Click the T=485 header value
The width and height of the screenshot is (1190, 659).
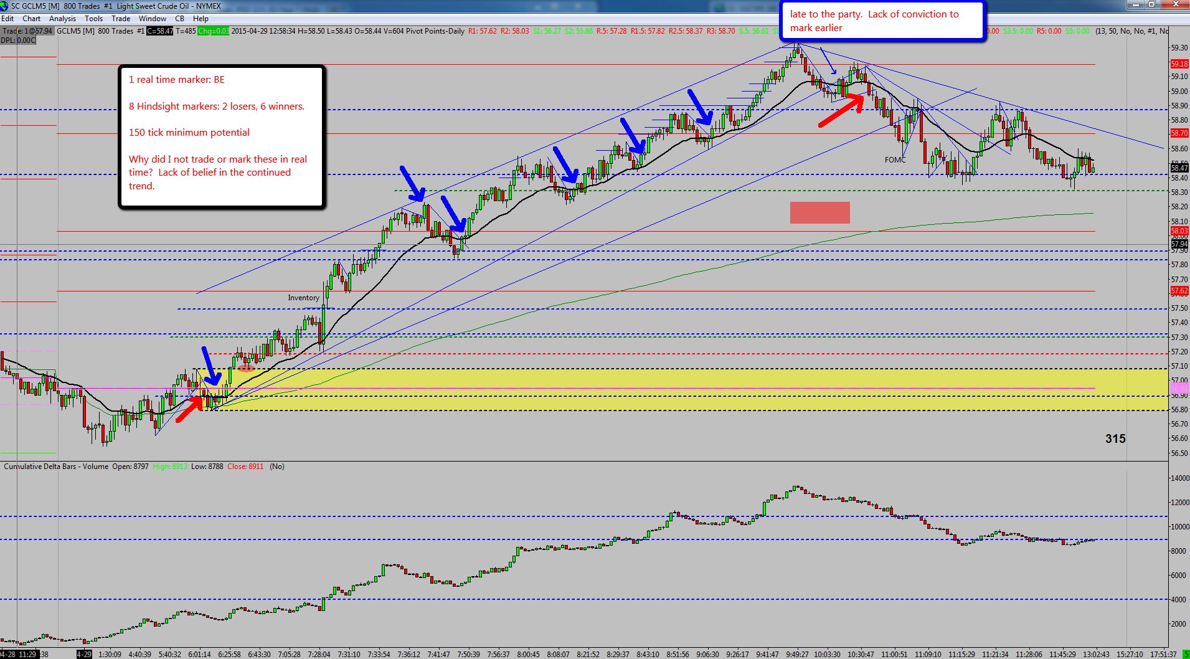186,31
